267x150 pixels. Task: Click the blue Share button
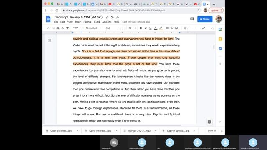(205, 19)
